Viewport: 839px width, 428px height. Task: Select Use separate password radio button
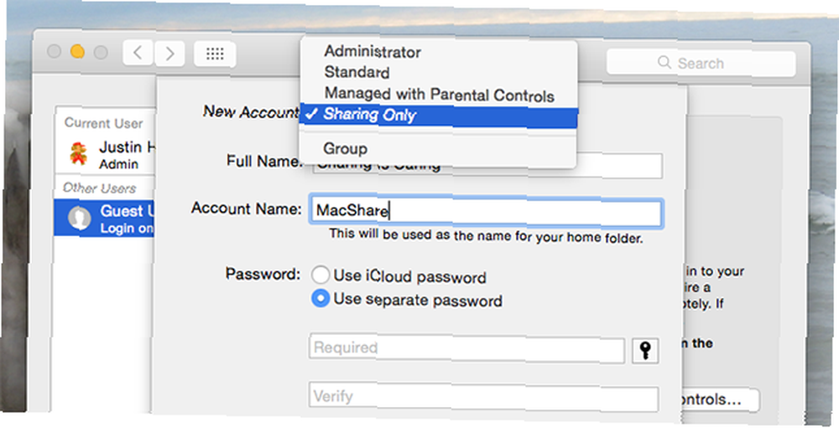click(320, 298)
